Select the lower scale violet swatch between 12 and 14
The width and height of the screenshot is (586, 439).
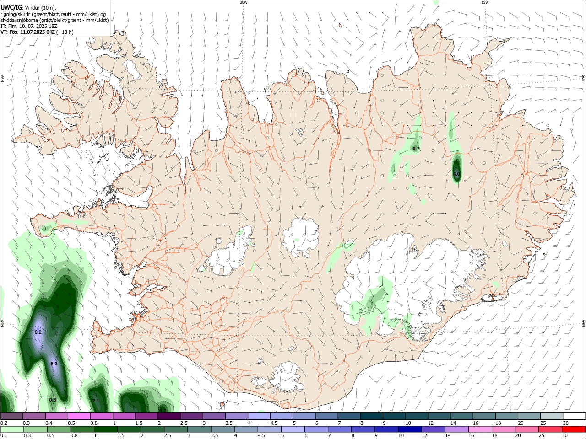click(x=434, y=429)
